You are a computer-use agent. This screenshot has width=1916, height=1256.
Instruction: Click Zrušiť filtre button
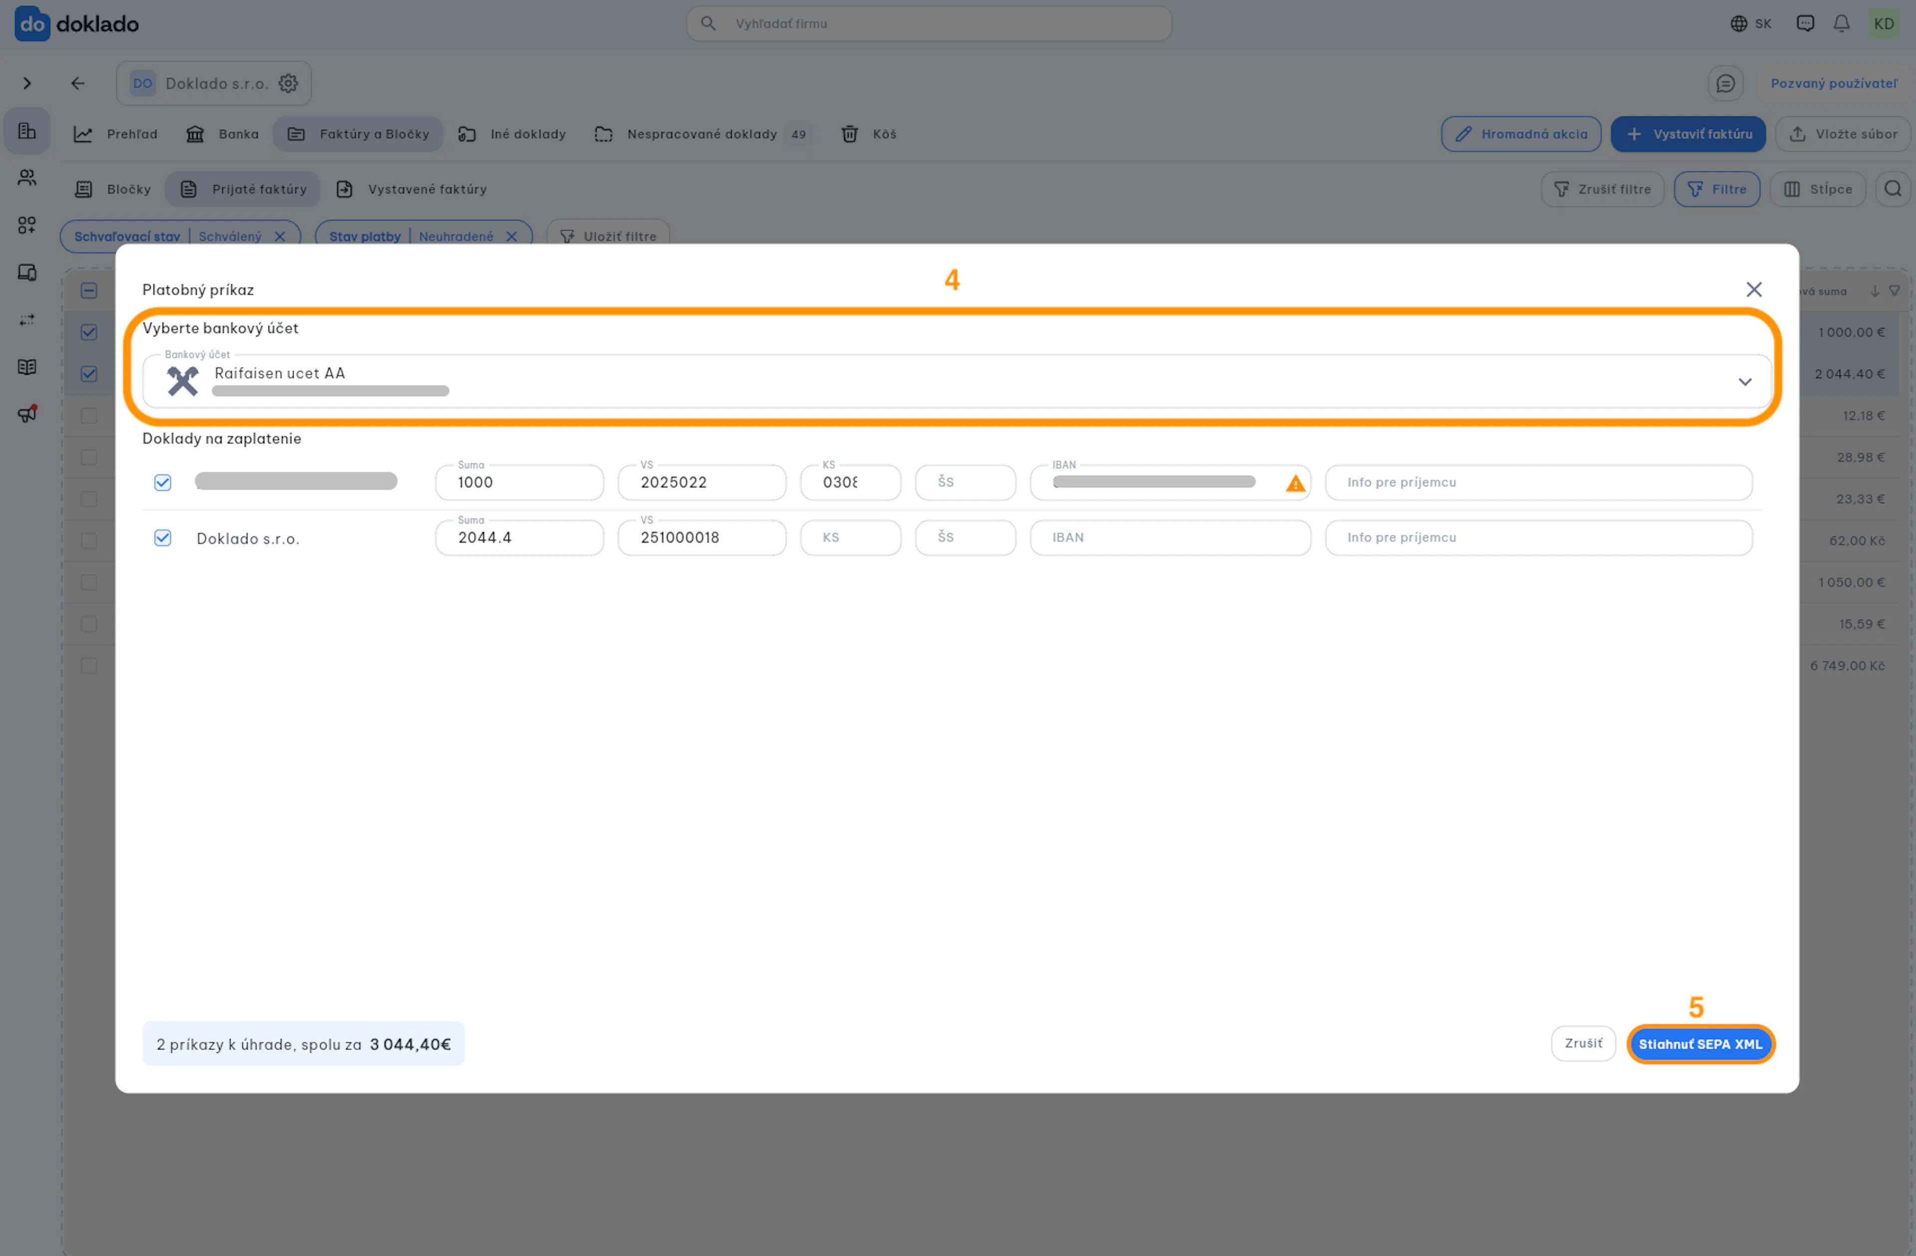tap(1602, 189)
